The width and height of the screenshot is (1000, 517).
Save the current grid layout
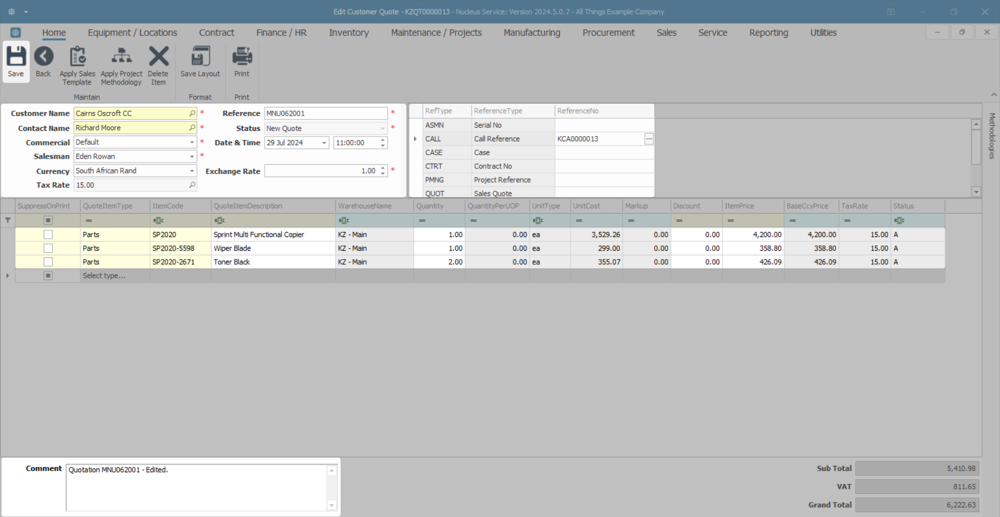click(200, 62)
